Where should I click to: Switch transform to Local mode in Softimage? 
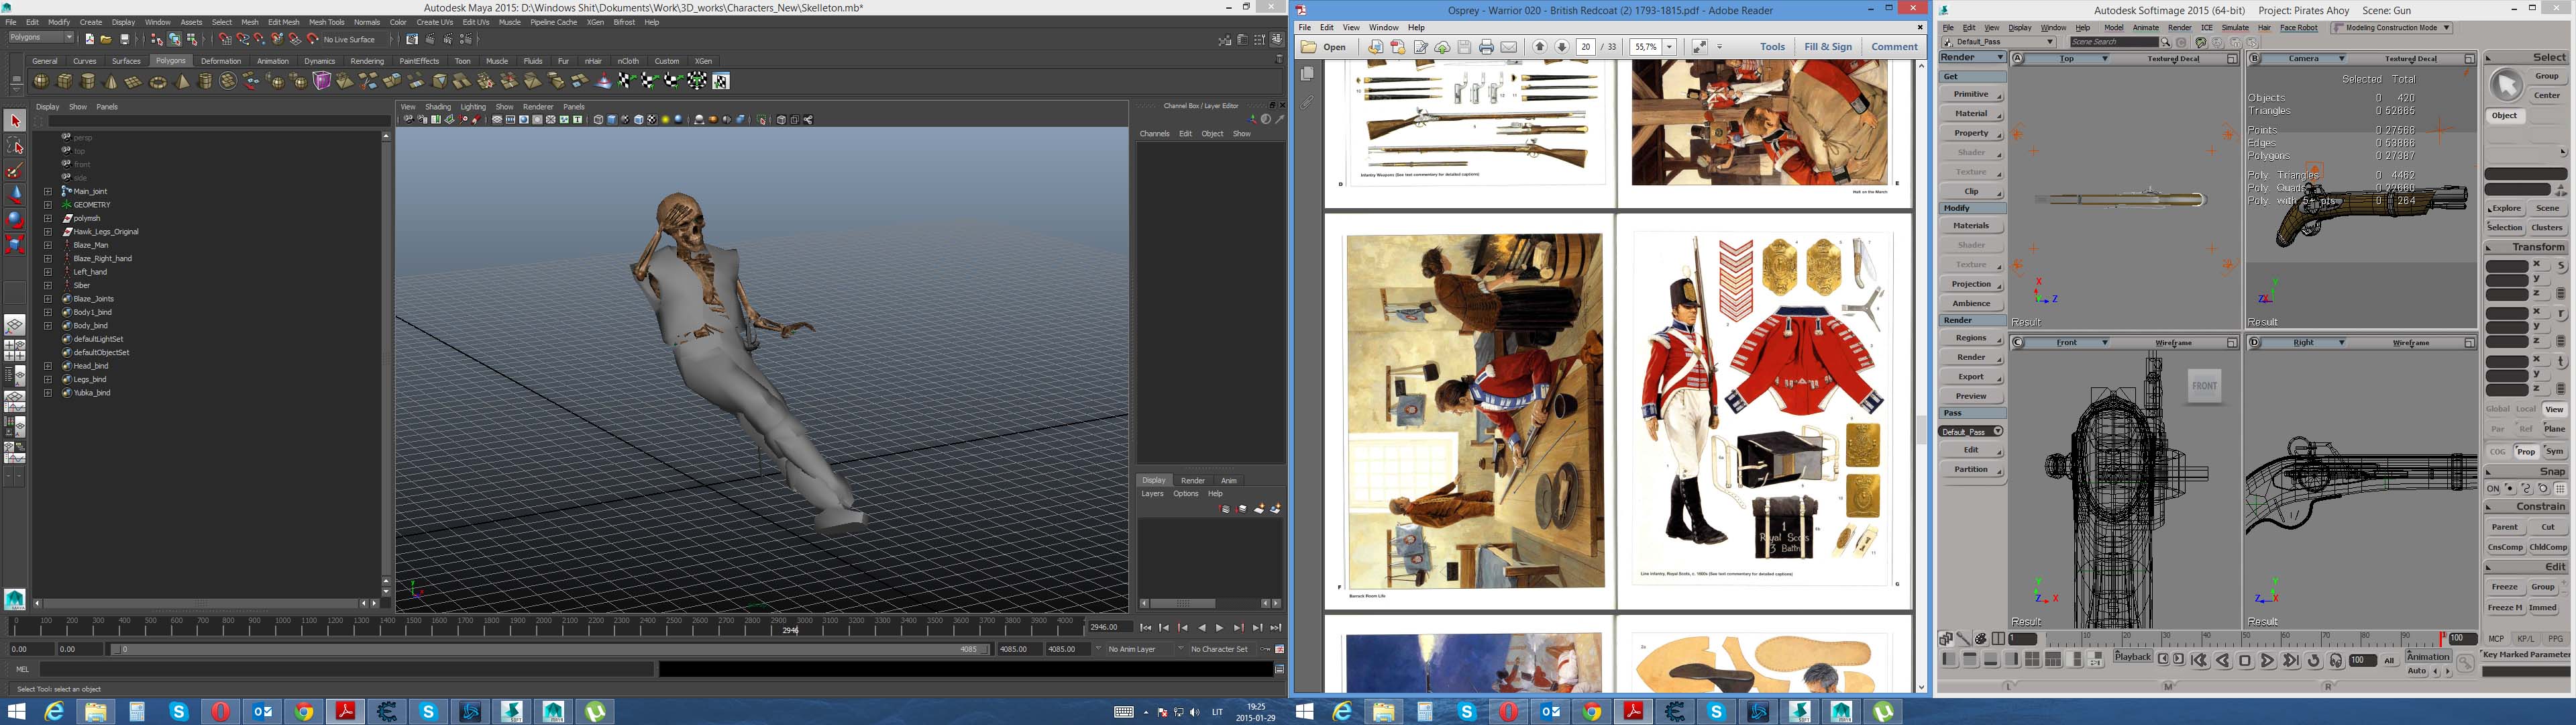(x=2527, y=409)
